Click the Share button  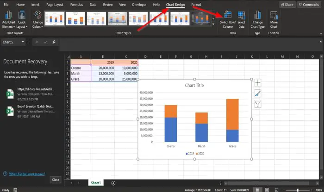(x=287, y=5)
